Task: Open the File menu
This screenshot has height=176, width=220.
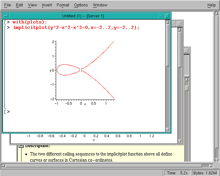Action: click(x=7, y=5)
